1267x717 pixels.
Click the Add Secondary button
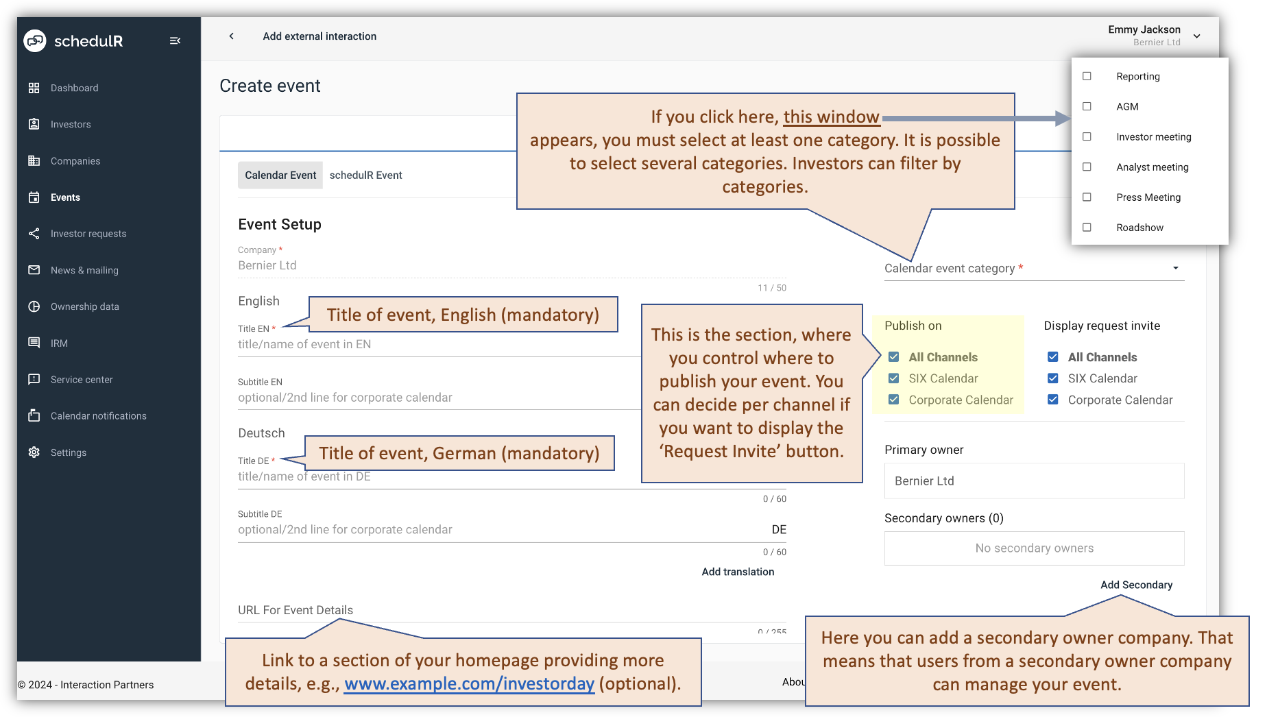pyautogui.click(x=1137, y=585)
